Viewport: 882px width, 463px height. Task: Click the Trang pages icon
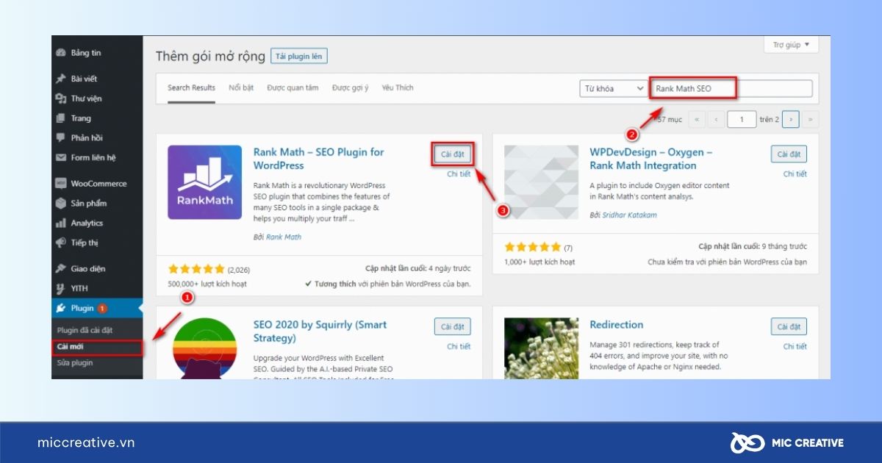(61, 118)
